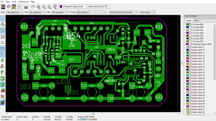Uncheck visibility of 6 Counter.GTO layer
This screenshot has height=121, width=216.
point(190,39)
